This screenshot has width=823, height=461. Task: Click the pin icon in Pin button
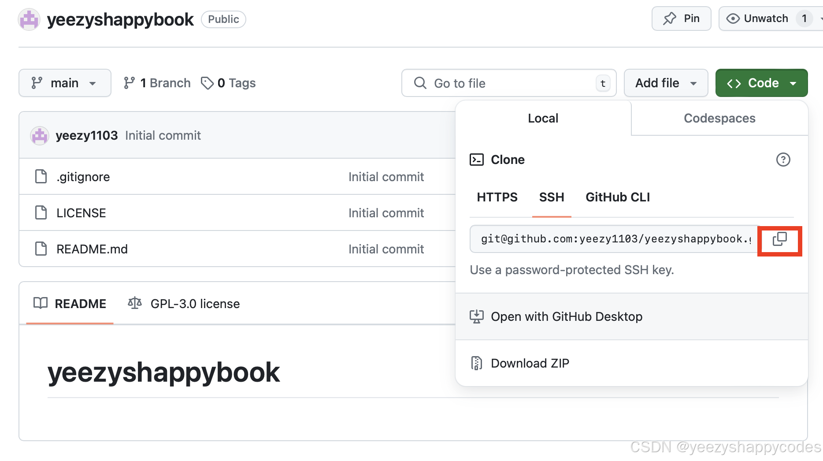[670, 19]
